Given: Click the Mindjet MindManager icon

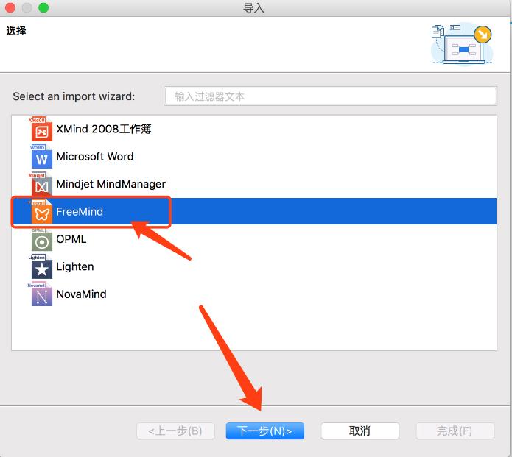Looking at the screenshot, I should [41, 185].
